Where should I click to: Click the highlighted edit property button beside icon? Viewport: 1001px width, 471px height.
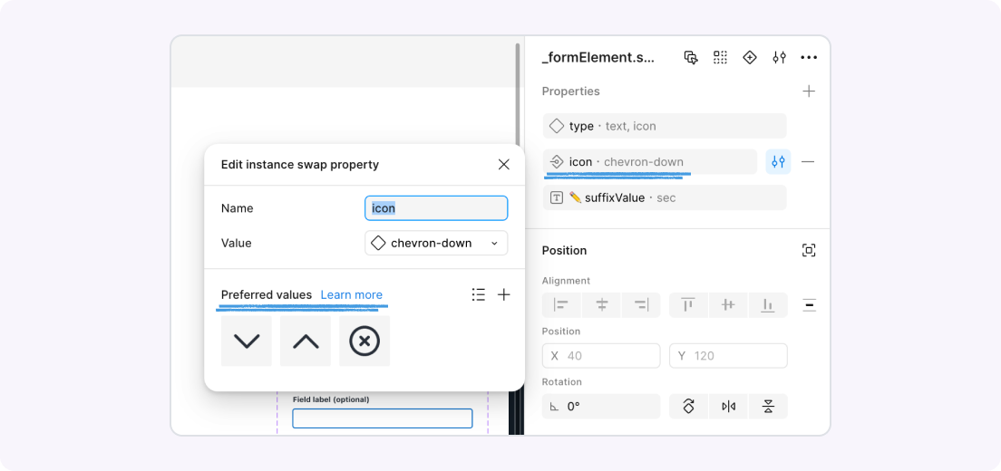pos(778,162)
